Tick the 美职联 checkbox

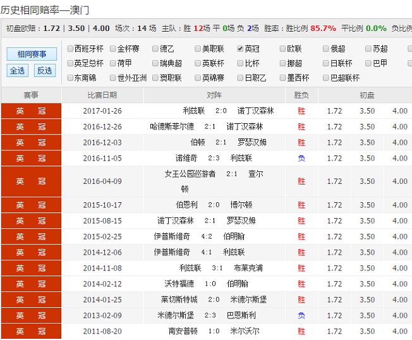tap(198, 49)
